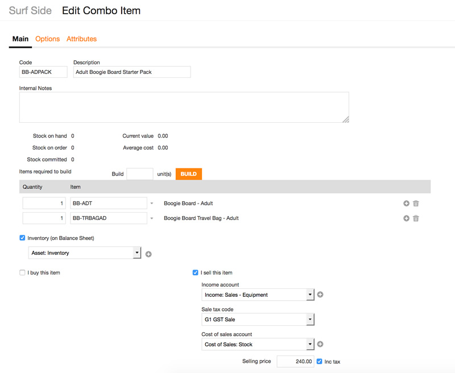Switch to the Attributes tab
455x373 pixels.
(x=81, y=39)
